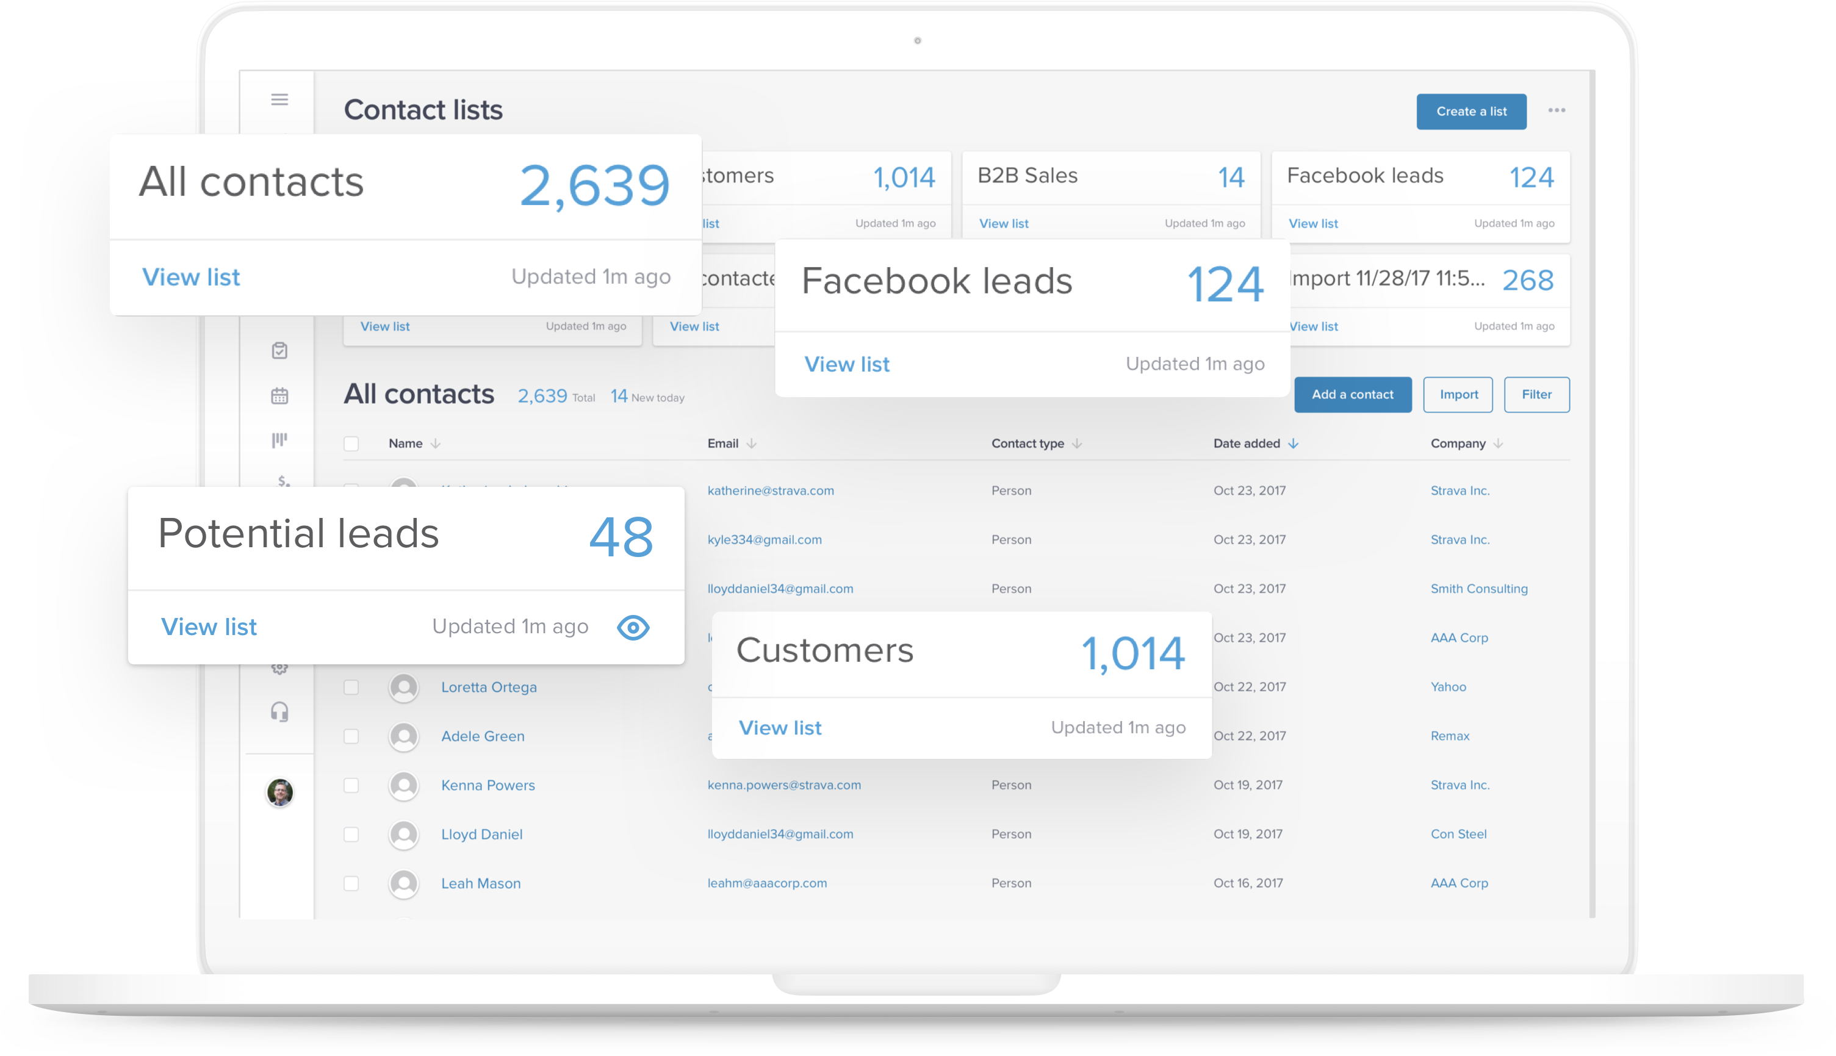Open the tasks clipboard icon in sidebar

[279, 351]
